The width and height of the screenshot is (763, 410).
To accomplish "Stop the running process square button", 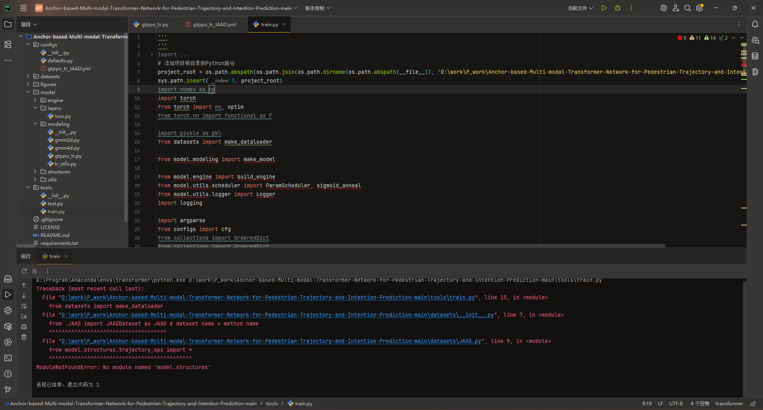I will pyautogui.click(x=35, y=271).
